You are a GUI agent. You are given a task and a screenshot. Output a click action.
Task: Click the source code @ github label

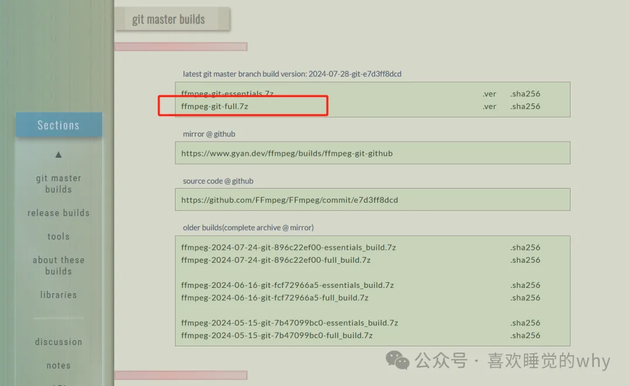click(x=218, y=181)
